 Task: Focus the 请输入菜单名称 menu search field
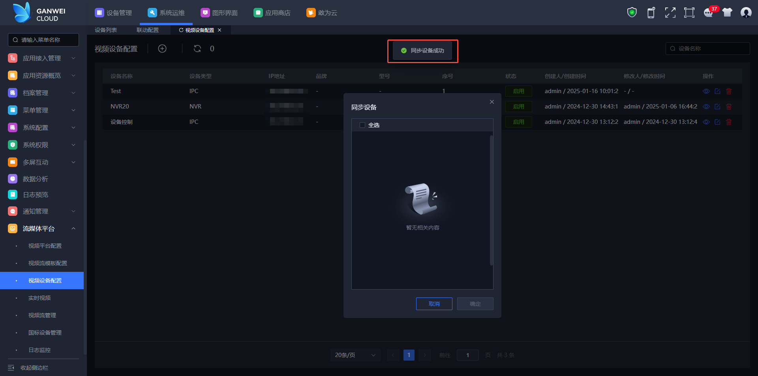[43, 40]
